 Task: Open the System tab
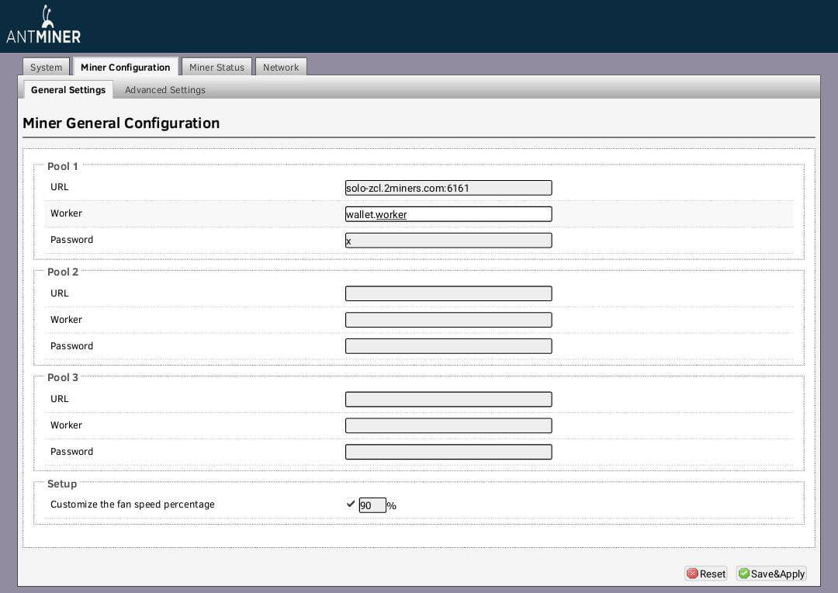pos(46,68)
